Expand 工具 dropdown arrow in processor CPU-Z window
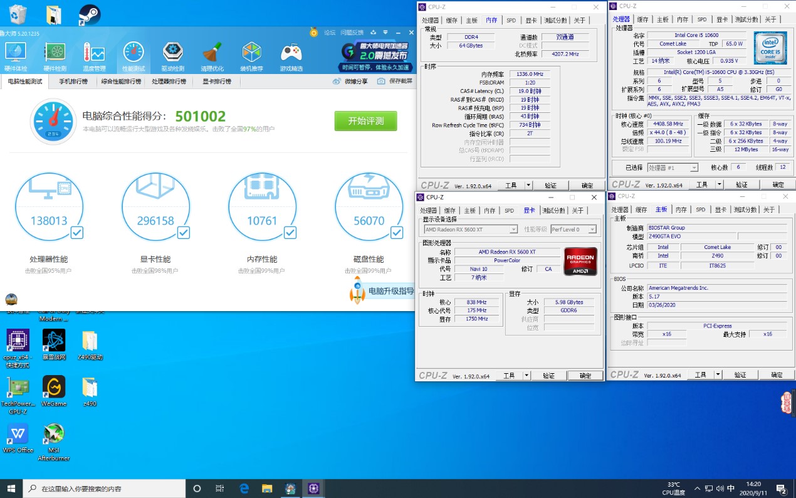 719,184
